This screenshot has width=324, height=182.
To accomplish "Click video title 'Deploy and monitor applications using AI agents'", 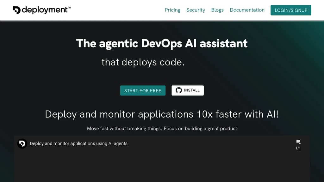I will pyautogui.click(x=78, y=143).
